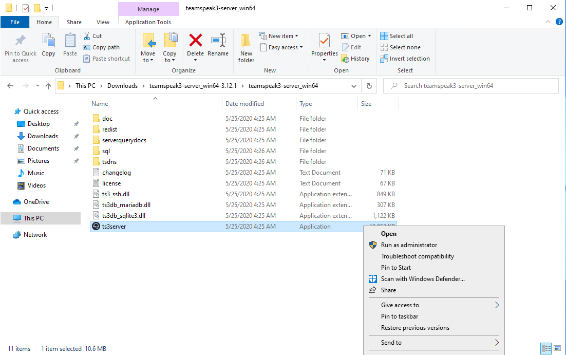Open File Explorer help question mark
This screenshot has width=566, height=355.
pos(559,22)
